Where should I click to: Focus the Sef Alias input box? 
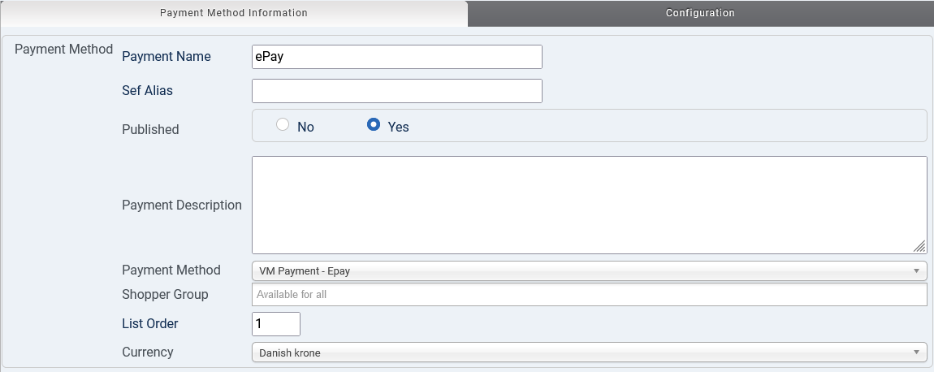click(x=397, y=91)
